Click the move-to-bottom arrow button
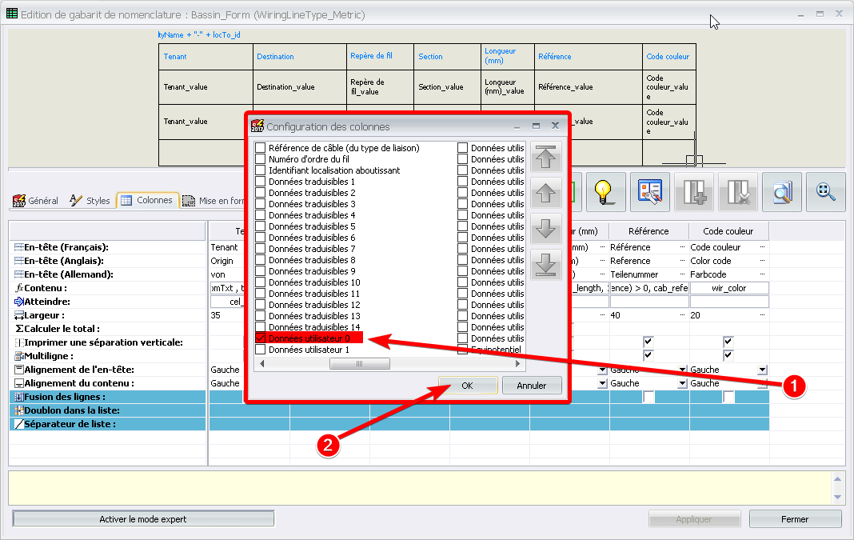This screenshot has height=540, width=854. [x=545, y=266]
